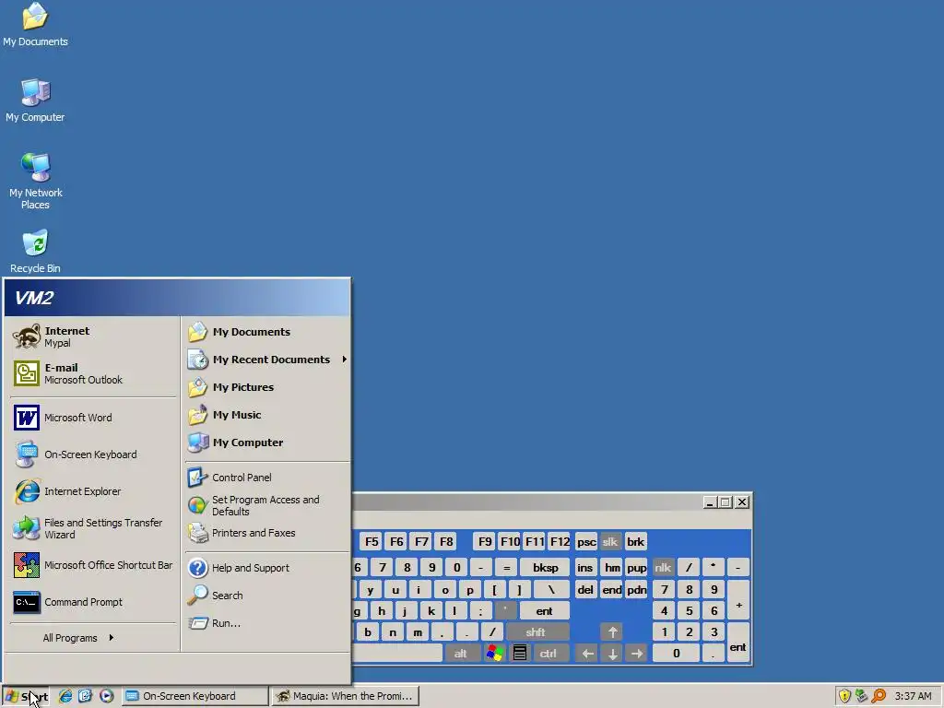The width and height of the screenshot is (944, 708).
Task: Toggle the slk scroll lock key
Action: pos(610,542)
